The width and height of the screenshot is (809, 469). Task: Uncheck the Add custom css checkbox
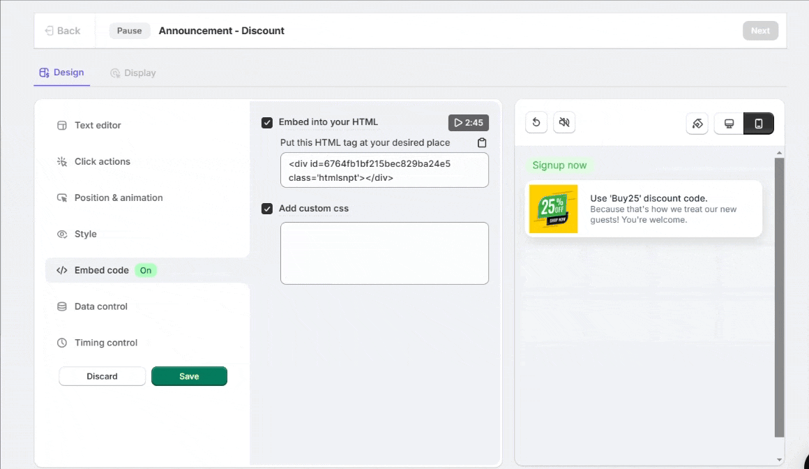click(267, 209)
